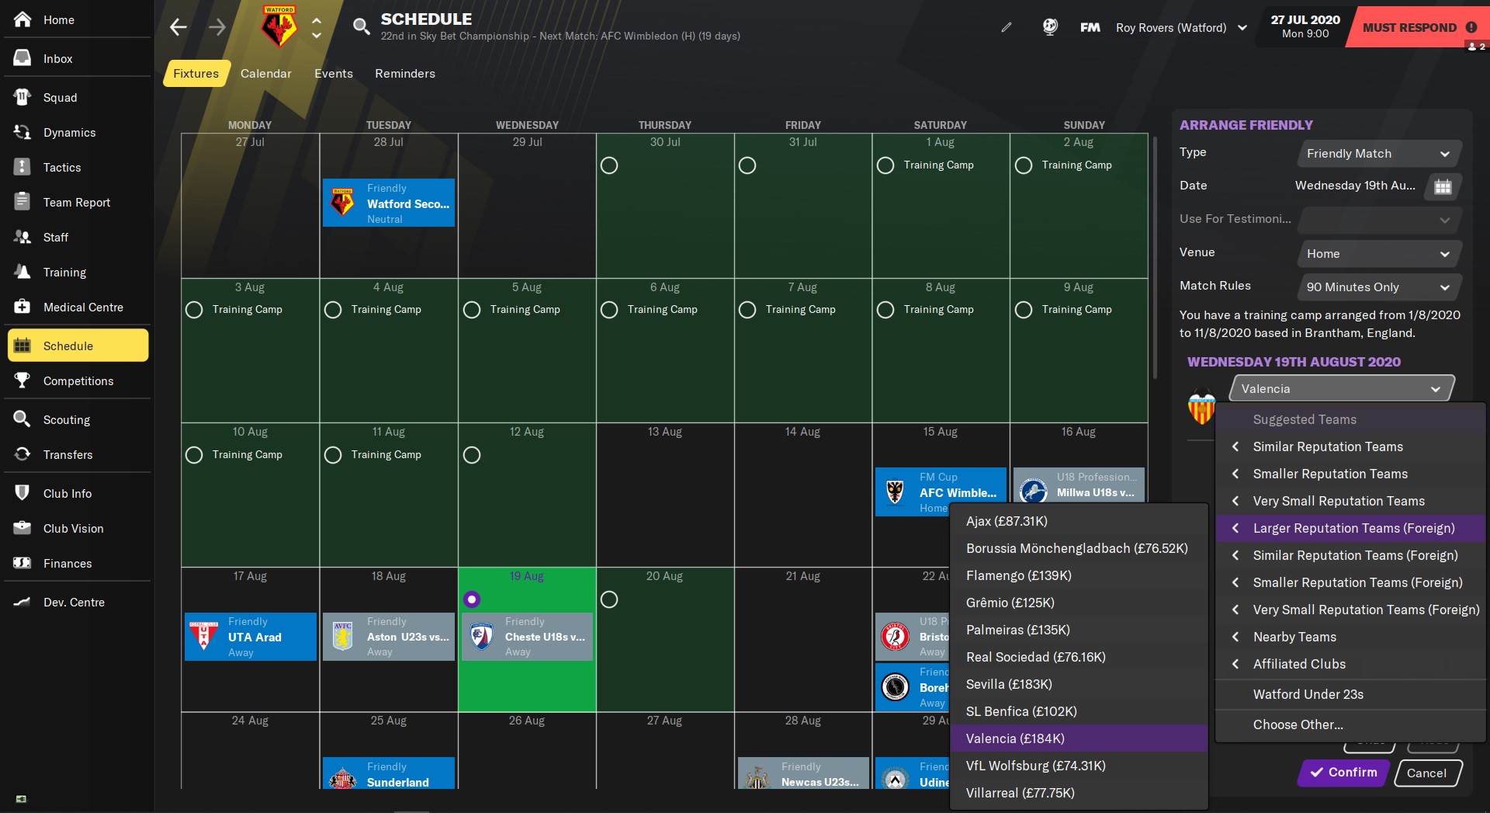This screenshot has height=813, width=1490.
Task: Open the club switcher up-down arrows
Action: (317, 27)
